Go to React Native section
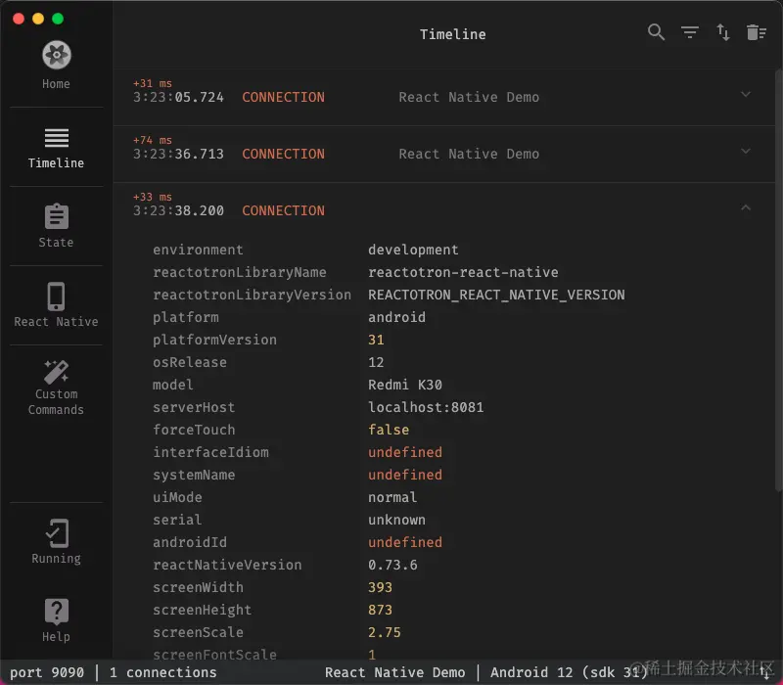Viewport: 783px width, 685px height. tap(56, 305)
